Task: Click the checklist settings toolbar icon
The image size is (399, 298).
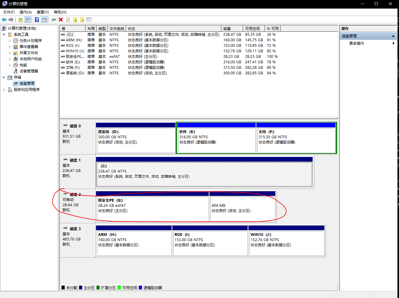Action: point(89,20)
